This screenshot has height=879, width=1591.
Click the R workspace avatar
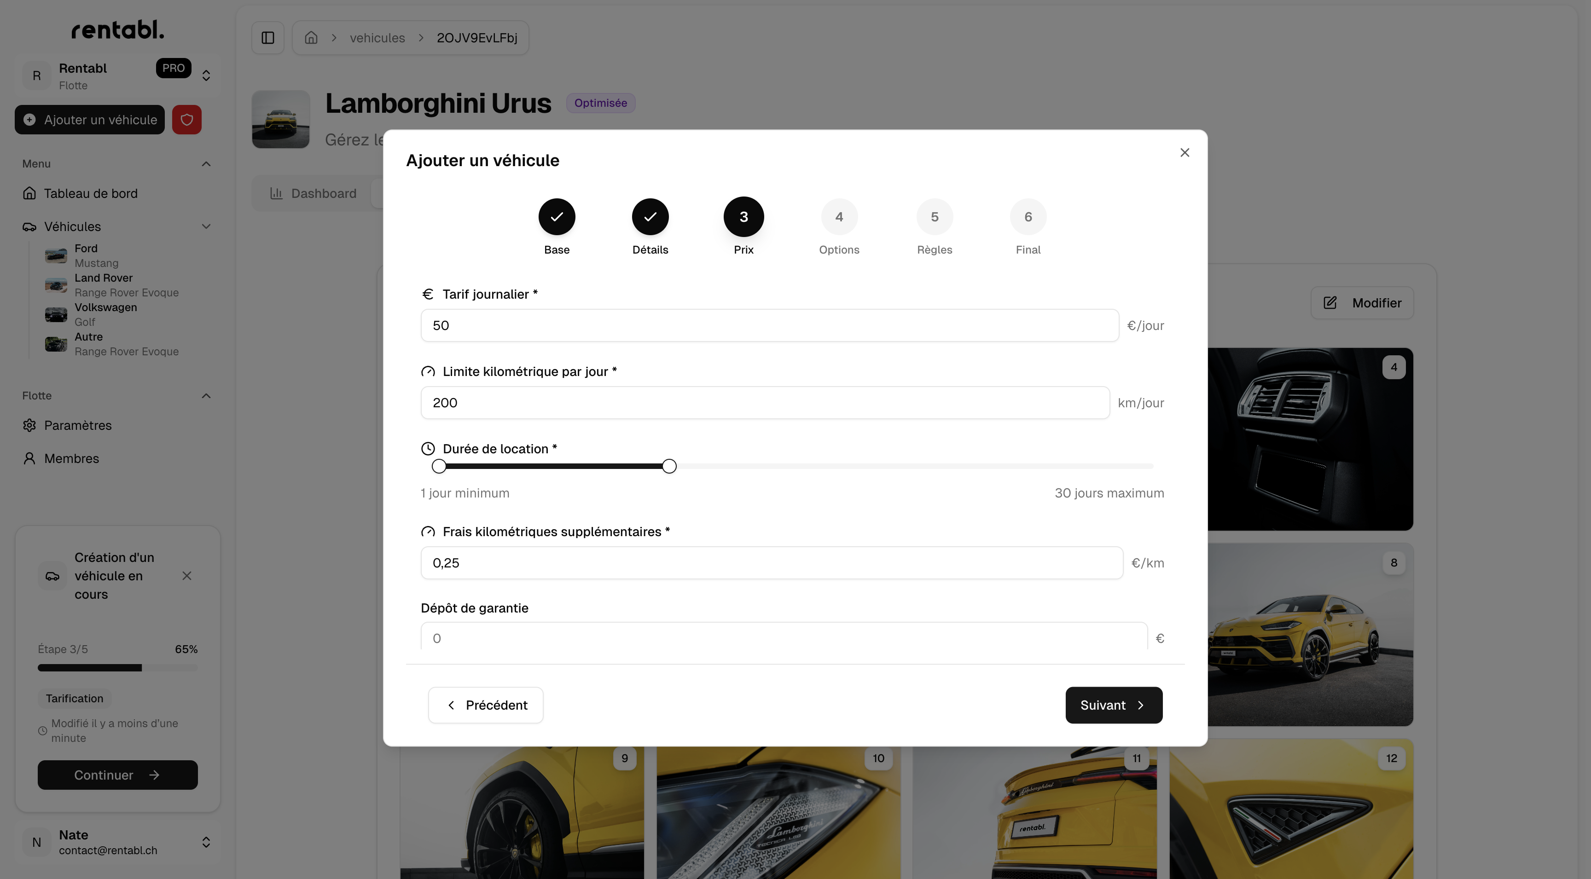tap(37, 76)
